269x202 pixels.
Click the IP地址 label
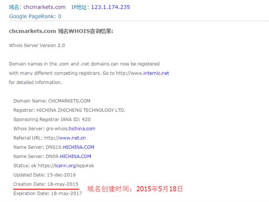[x=80, y=7]
